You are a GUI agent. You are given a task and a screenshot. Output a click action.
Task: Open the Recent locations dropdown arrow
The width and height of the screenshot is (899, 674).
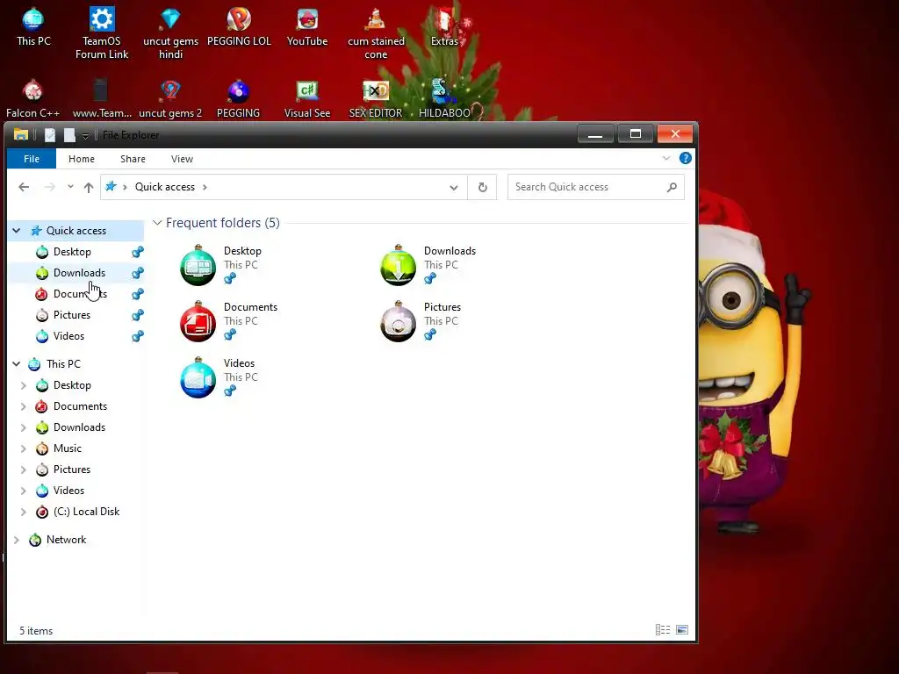(x=70, y=187)
